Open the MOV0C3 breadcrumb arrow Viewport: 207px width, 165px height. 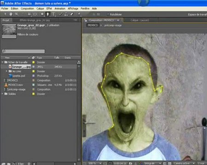pos(101,25)
